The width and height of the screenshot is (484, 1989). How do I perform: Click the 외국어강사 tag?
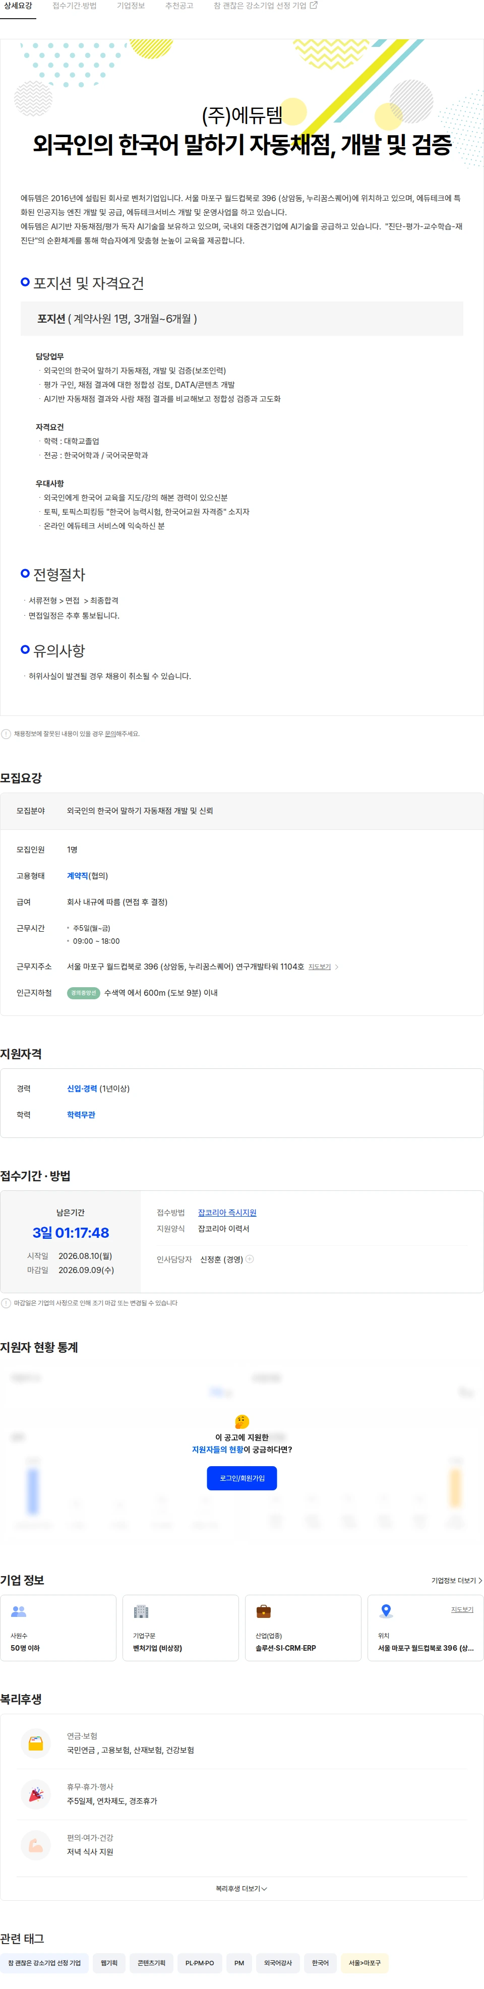(x=278, y=1963)
